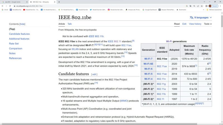The width and height of the screenshot is (223, 125).
Task: Open the Chrome three-dot menu
Action: tap(220, 6)
